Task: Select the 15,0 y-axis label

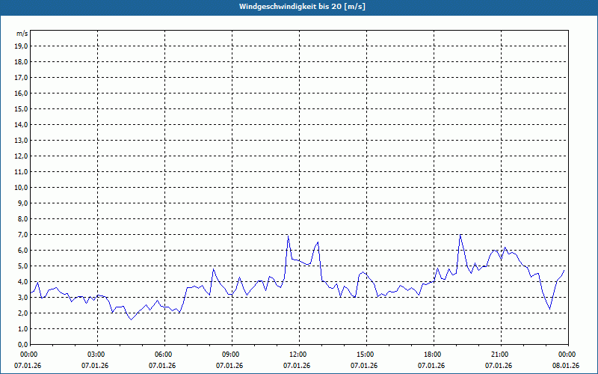Action: pyautogui.click(x=22, y=108)
